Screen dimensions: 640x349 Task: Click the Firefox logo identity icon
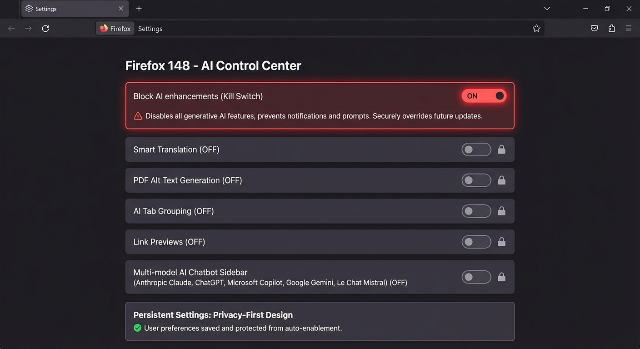[104, 29]
